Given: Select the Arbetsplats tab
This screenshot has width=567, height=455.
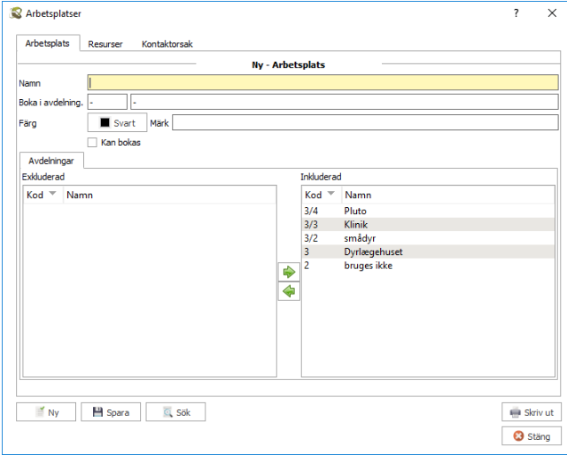Looking at the screenshot, I should [x=48, y=43].
